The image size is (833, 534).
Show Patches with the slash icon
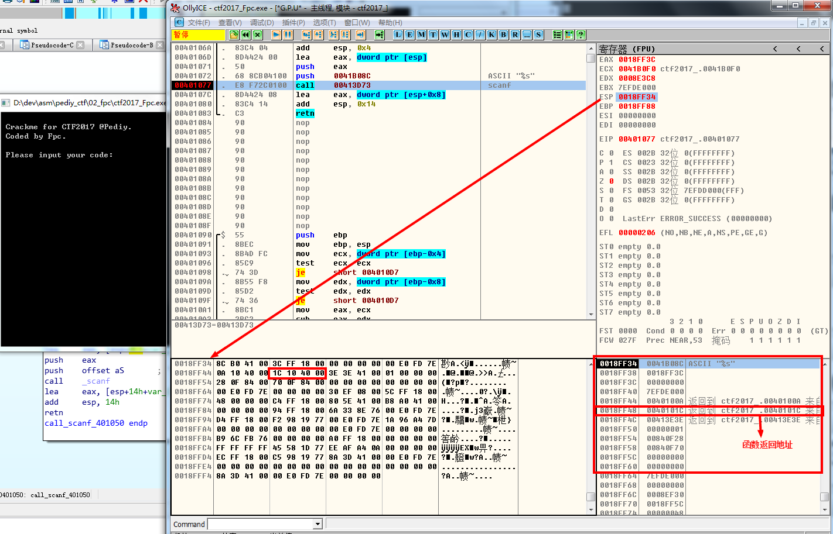[x=480, y=35]
